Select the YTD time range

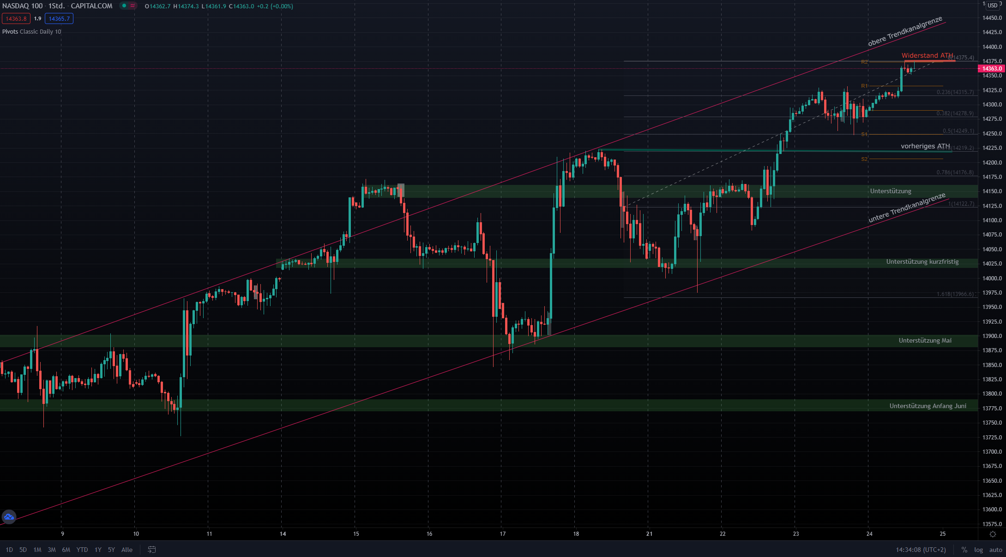82,550
